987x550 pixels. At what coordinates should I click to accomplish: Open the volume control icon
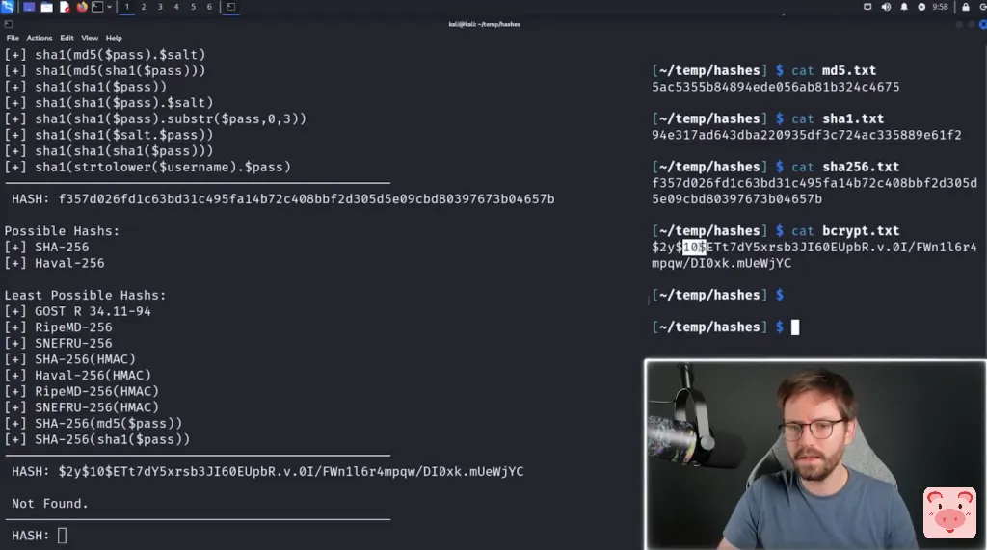pyautogui.click(x=886, y=7)
